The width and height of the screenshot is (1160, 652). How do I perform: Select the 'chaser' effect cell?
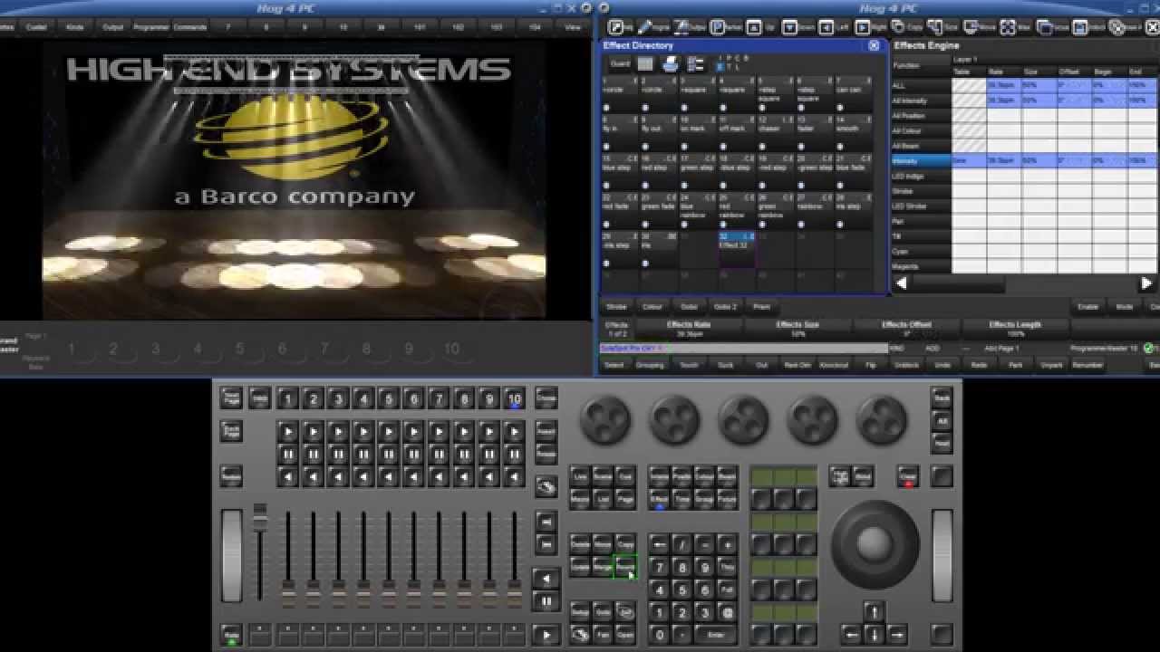tap(776, 132)
